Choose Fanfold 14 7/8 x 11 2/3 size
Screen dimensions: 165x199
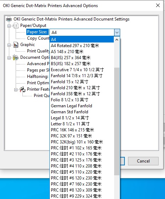click(82, 76)
